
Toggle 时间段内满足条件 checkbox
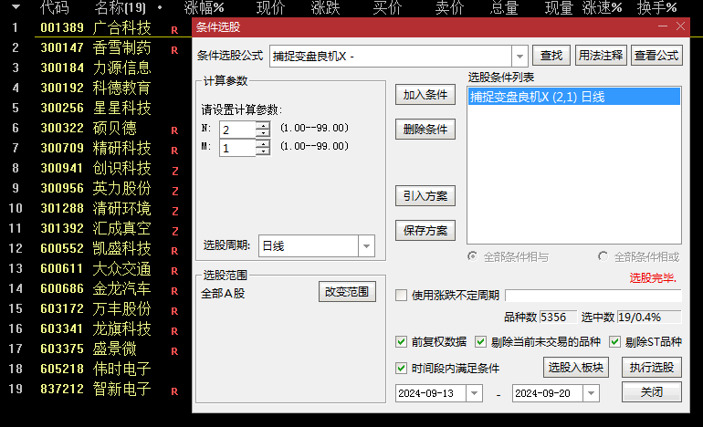(x=402, y=369)
